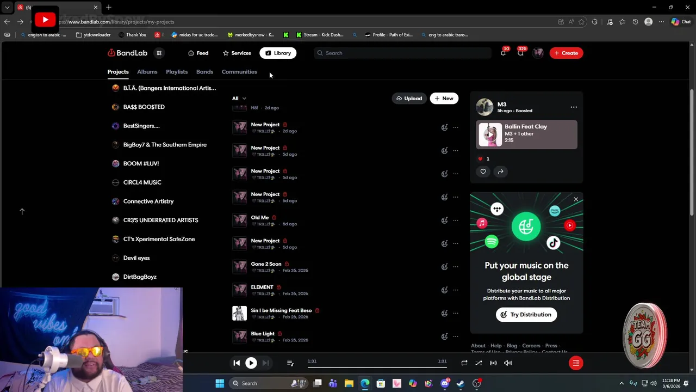The image size is (696, 392).
Task: Open more options for Blue Light
Action: tap(456, 336)
